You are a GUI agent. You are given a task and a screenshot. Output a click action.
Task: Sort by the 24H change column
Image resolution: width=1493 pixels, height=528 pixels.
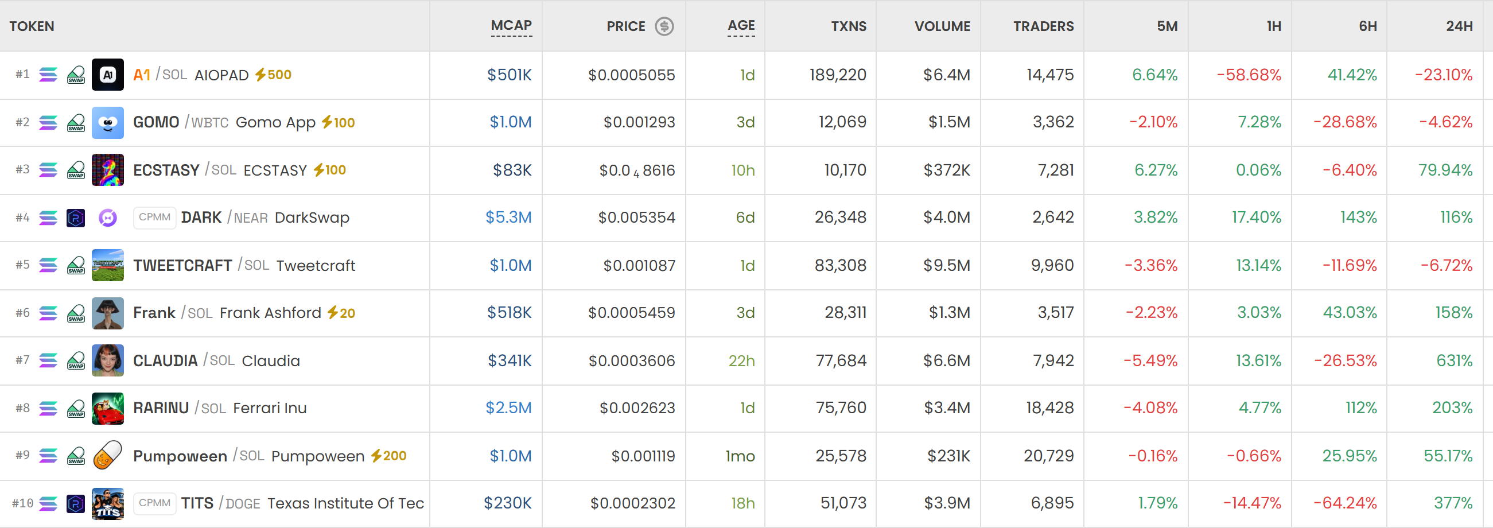[x=1459, y=26]
